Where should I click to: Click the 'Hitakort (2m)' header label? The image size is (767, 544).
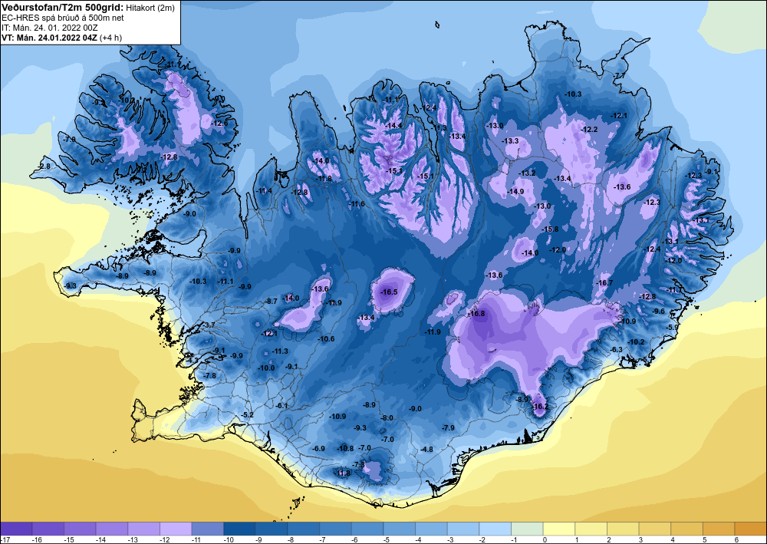(x=150, y=8)
